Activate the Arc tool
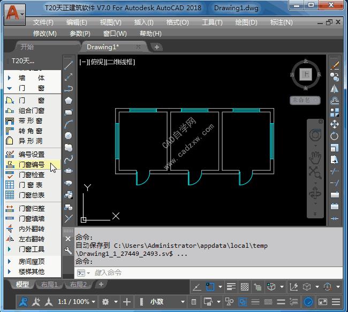 pos(69,124)
